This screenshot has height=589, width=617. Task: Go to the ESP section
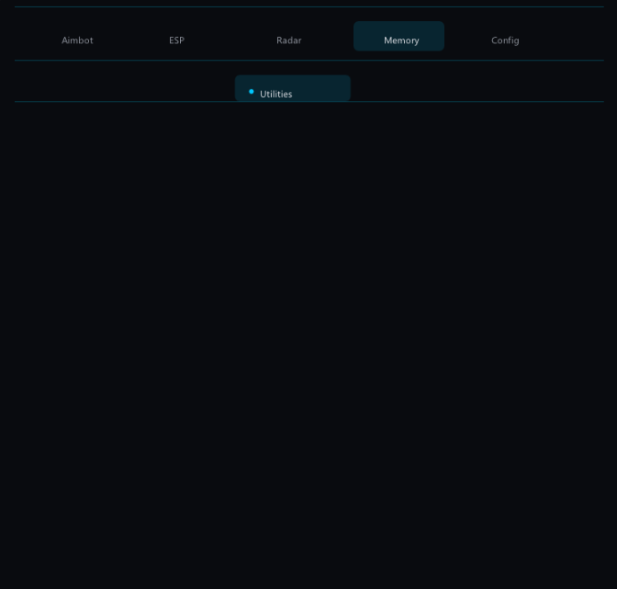(x=176, y=40)
